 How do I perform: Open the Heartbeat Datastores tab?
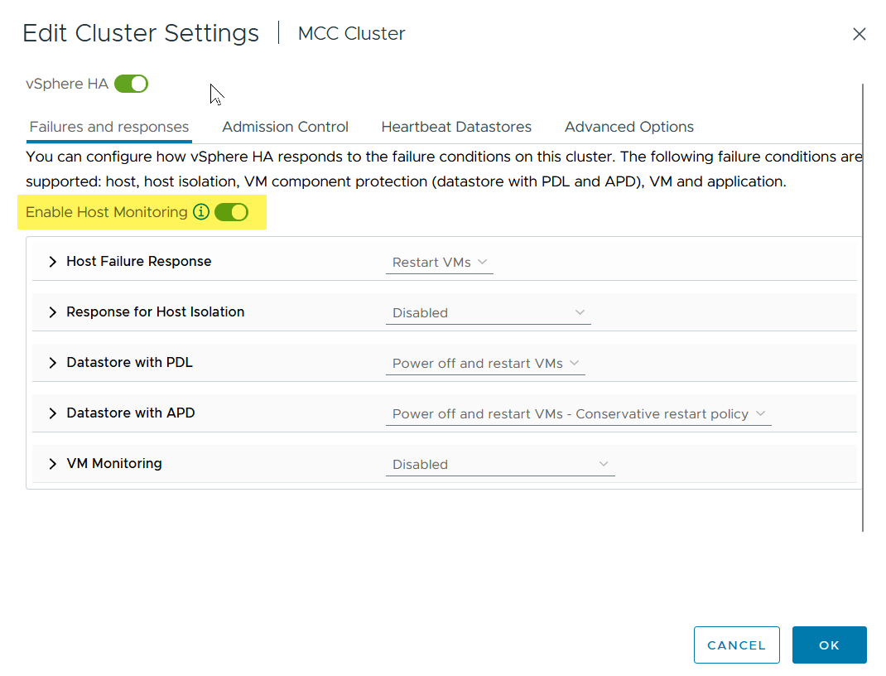pyautogui.click(x=456, y=127)
